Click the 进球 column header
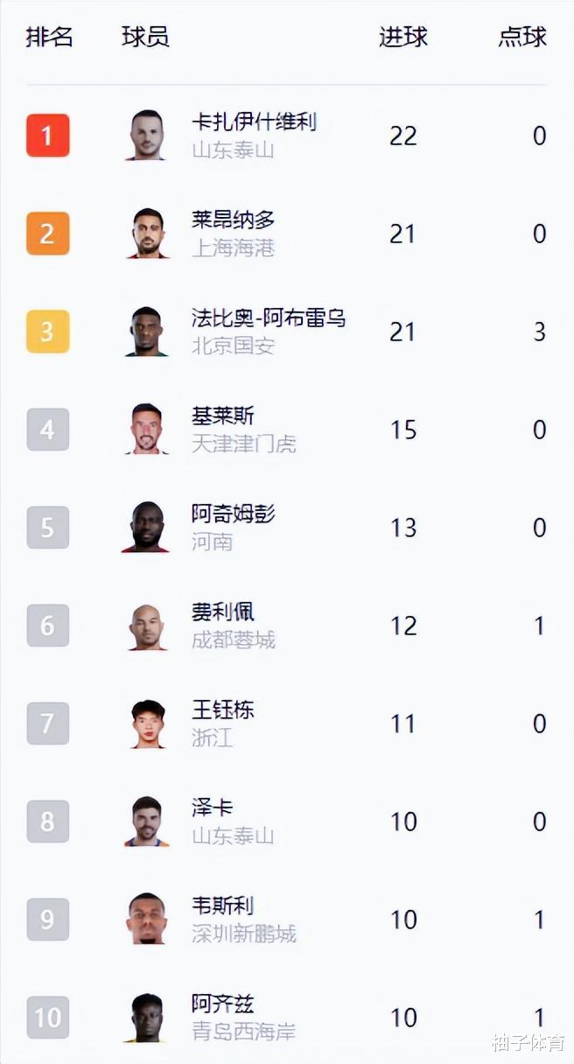The image size is (574, 1064). pos(403,37)
